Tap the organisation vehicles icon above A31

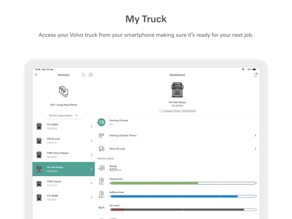[63, 92]
